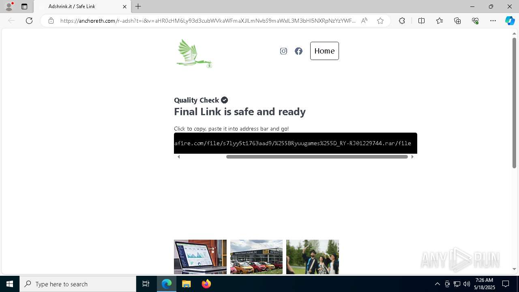Open volume control tray icon
This screenshot has height=292, width=519.
coord(467,284)
